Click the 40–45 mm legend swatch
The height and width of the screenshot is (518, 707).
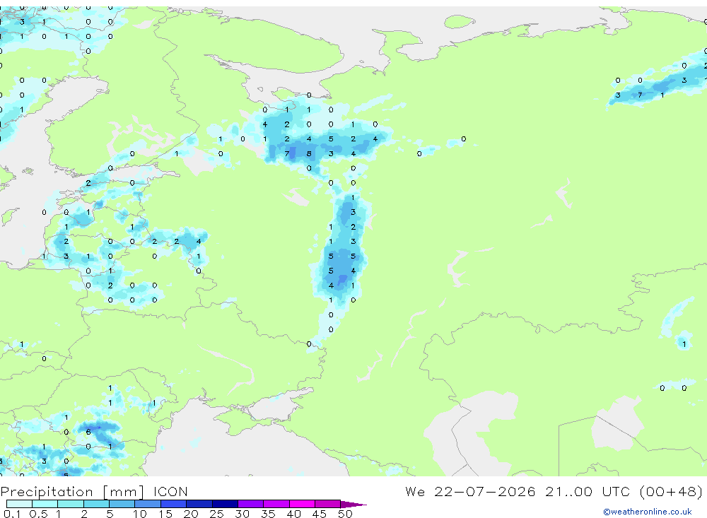point(302,504)
